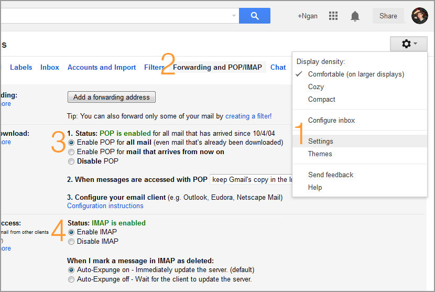Viewport: 435px width, 292px height.
Task: Open the Labels settings tab
Action: pyautogui.click(x=21, y=67)
